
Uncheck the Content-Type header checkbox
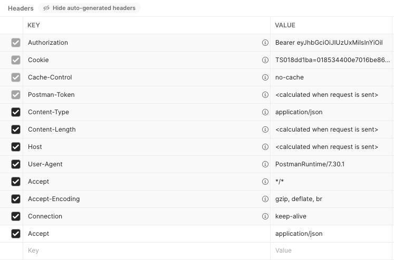pyautogui.click(x=16, y=112)
